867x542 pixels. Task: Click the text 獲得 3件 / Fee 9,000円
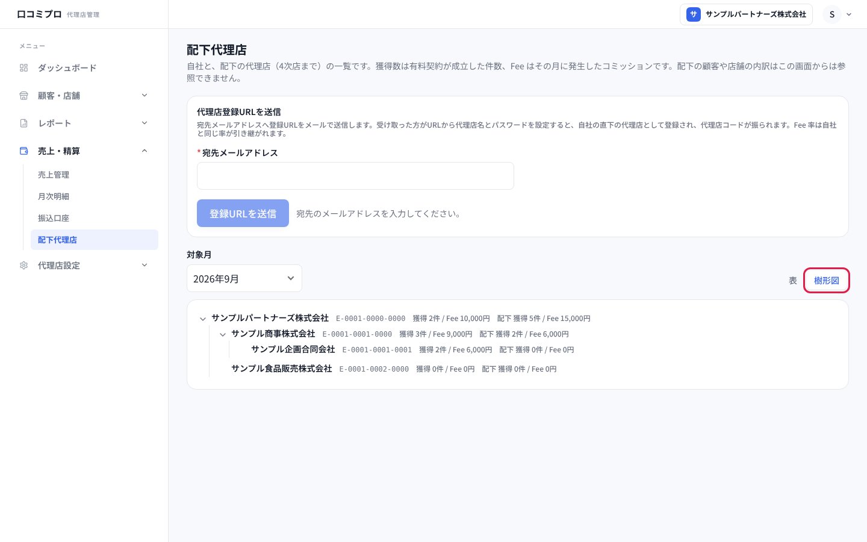(436, 334)
